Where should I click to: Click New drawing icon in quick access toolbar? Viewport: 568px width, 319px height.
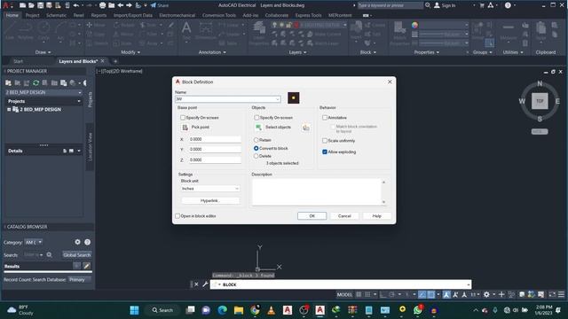pyautogui.click(x=22, y=5)
